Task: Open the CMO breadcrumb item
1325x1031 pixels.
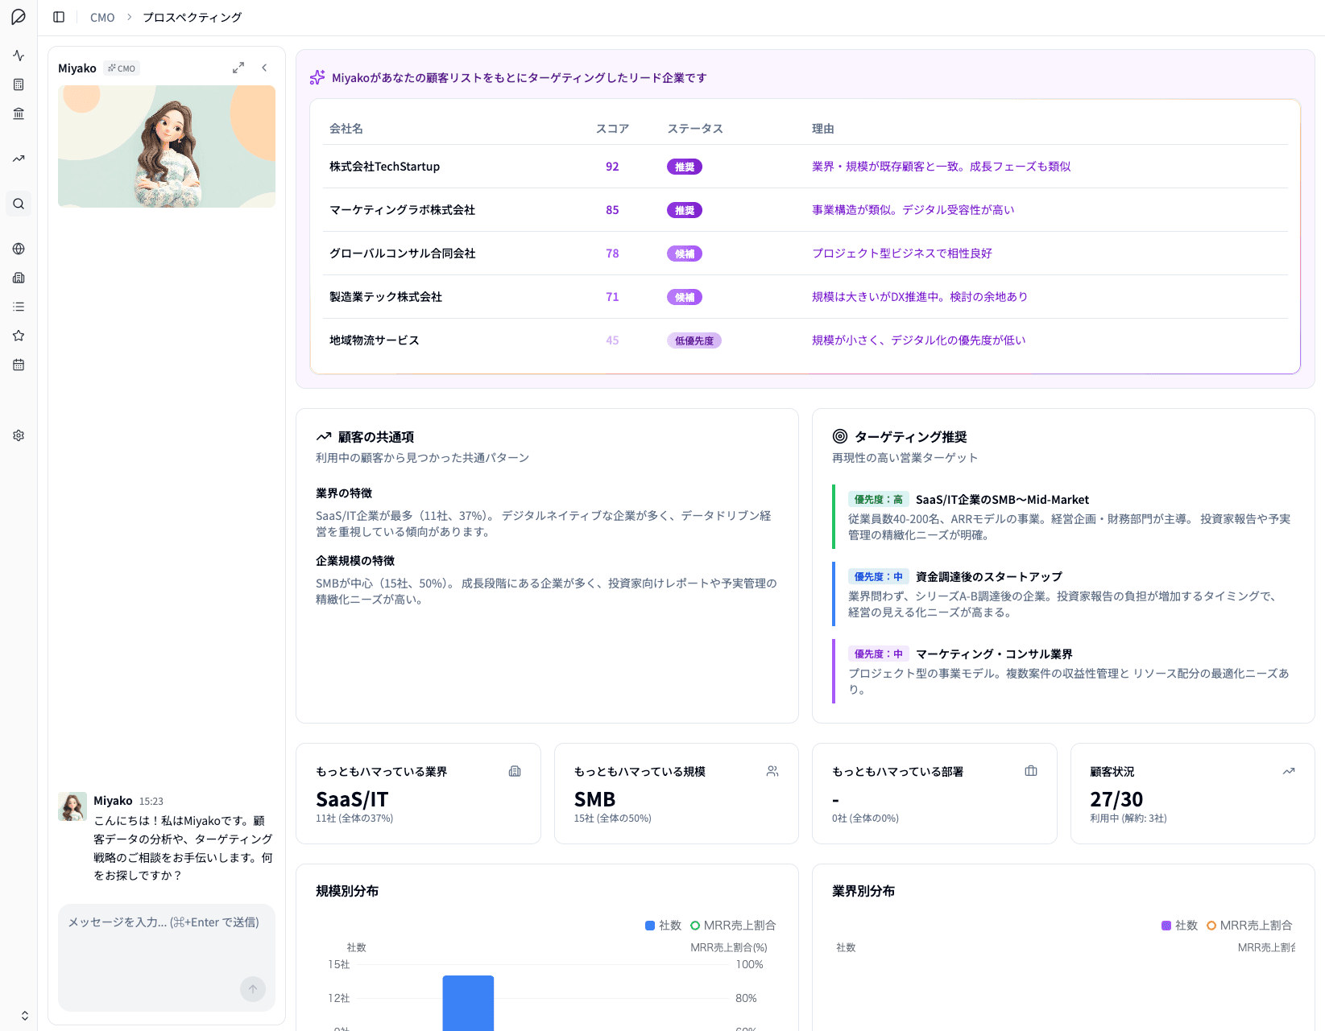Action: click(102, 16)
